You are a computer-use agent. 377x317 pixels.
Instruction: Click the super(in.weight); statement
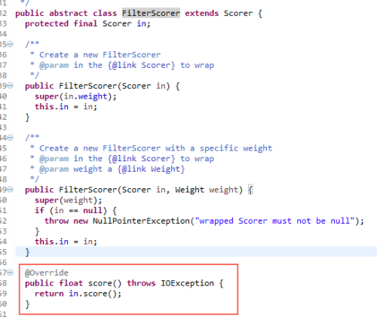click(75, 96)
